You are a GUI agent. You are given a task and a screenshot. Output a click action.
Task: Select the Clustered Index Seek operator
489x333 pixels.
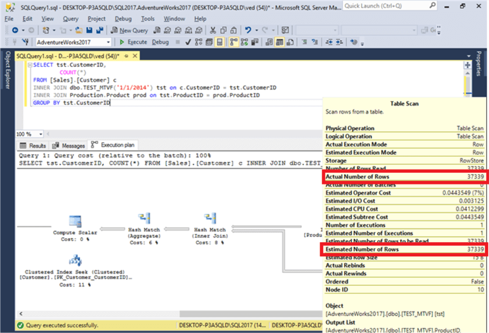pos(75,271)
